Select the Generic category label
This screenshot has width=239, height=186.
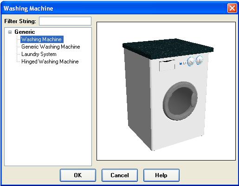(x=25, y=32)
